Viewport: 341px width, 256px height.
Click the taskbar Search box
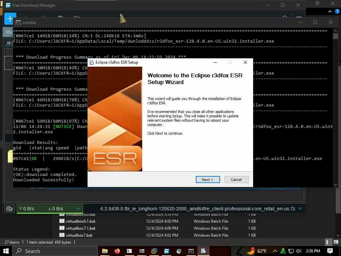point(55,251)
